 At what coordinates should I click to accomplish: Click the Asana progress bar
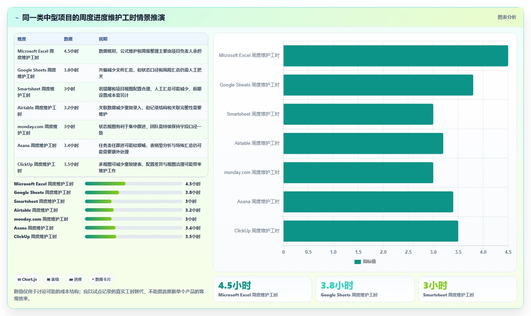pyautogui.click(x=134, y=228)
